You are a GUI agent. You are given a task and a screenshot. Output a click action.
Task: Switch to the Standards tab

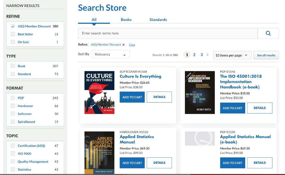point(158,20)
